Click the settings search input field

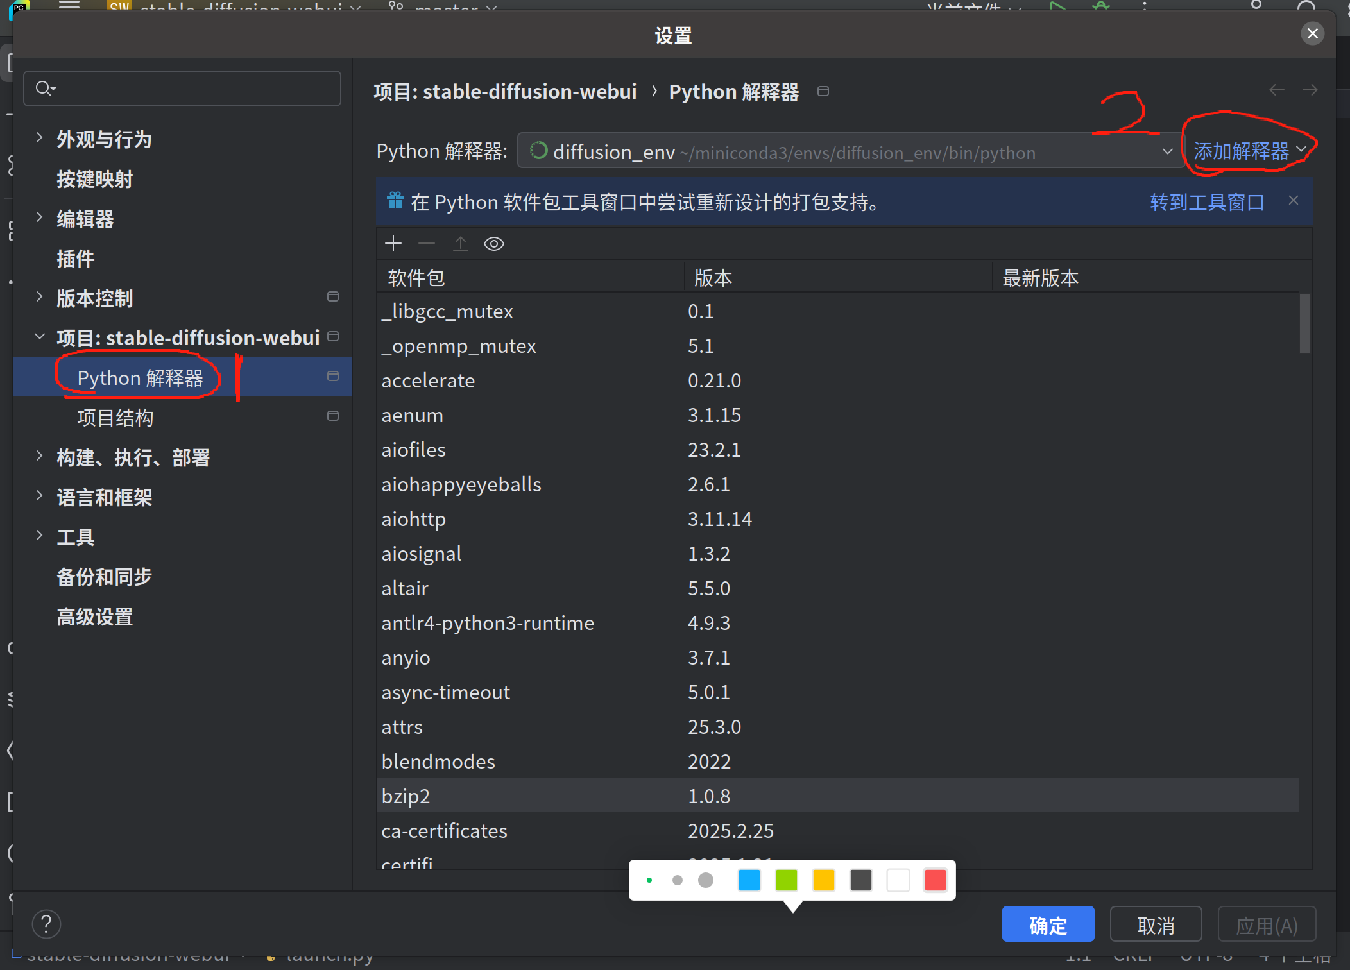pos(192,89)
